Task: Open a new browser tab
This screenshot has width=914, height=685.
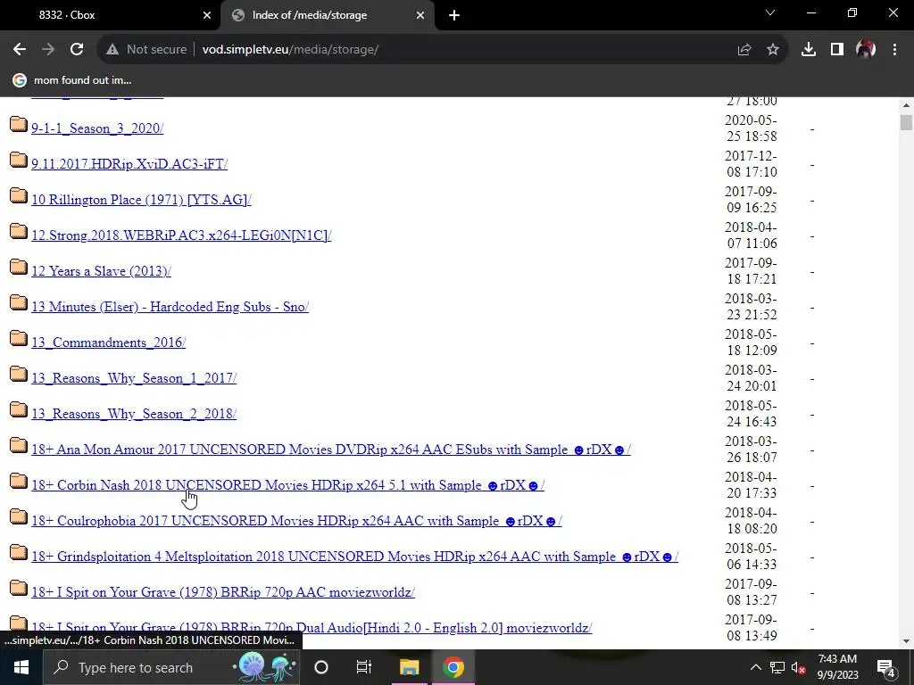Action: [x=454, y=15]
